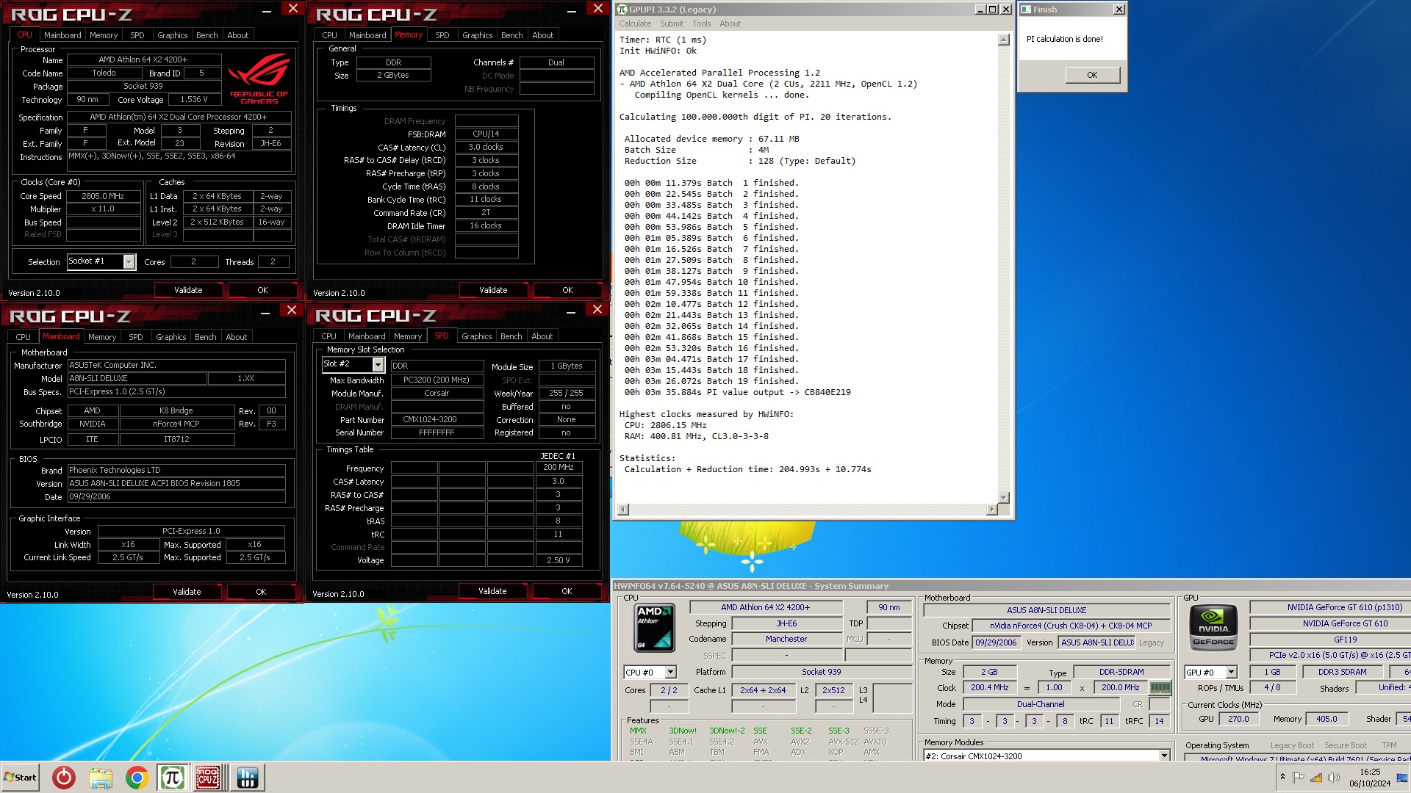
Task: Click the Mainboard Model field A8N-SLI DELUXE
Action: pos(137,378)
